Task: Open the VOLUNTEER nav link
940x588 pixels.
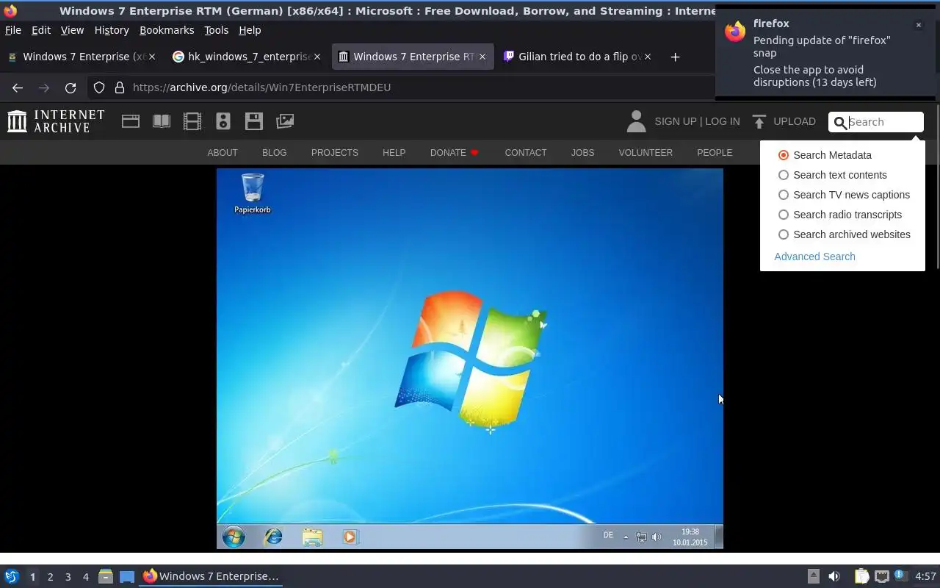Action: coord(646,153)
